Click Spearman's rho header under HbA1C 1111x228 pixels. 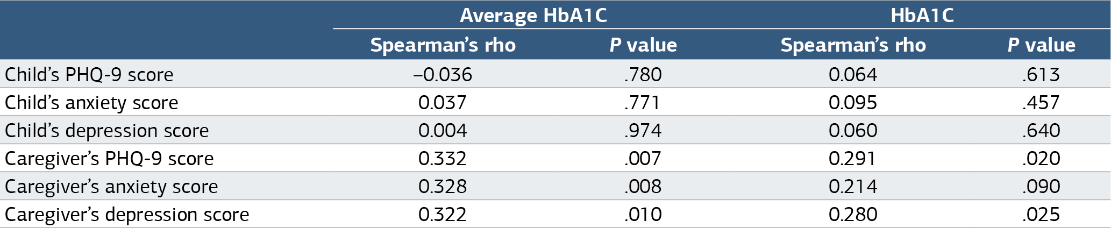tap(853, 45)
